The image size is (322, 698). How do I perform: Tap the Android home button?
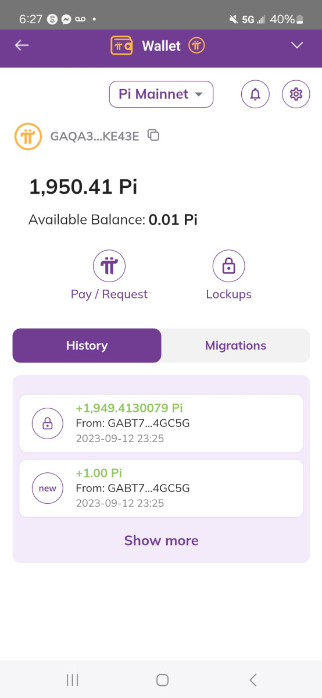tap(163, 679)
